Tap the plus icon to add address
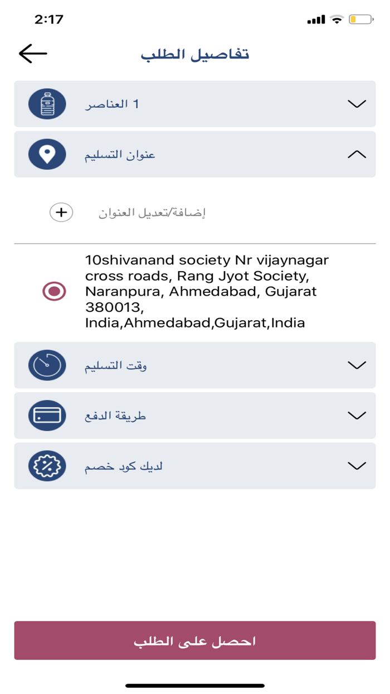The width and height of the screenshot is (390, 694). tap(61, 213)
